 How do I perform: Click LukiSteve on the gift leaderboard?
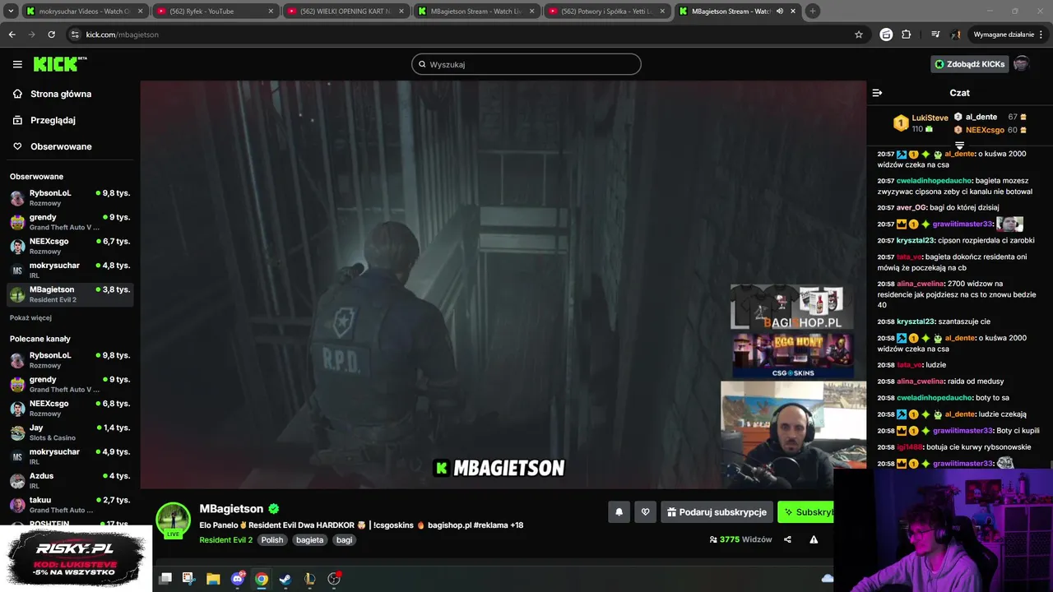(x=930, y=118)
